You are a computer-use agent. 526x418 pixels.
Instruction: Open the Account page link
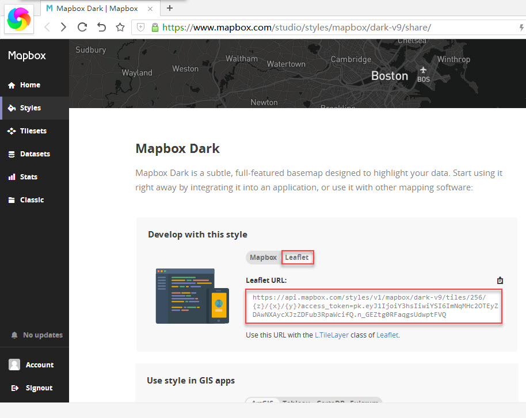[x=40, y=365]
